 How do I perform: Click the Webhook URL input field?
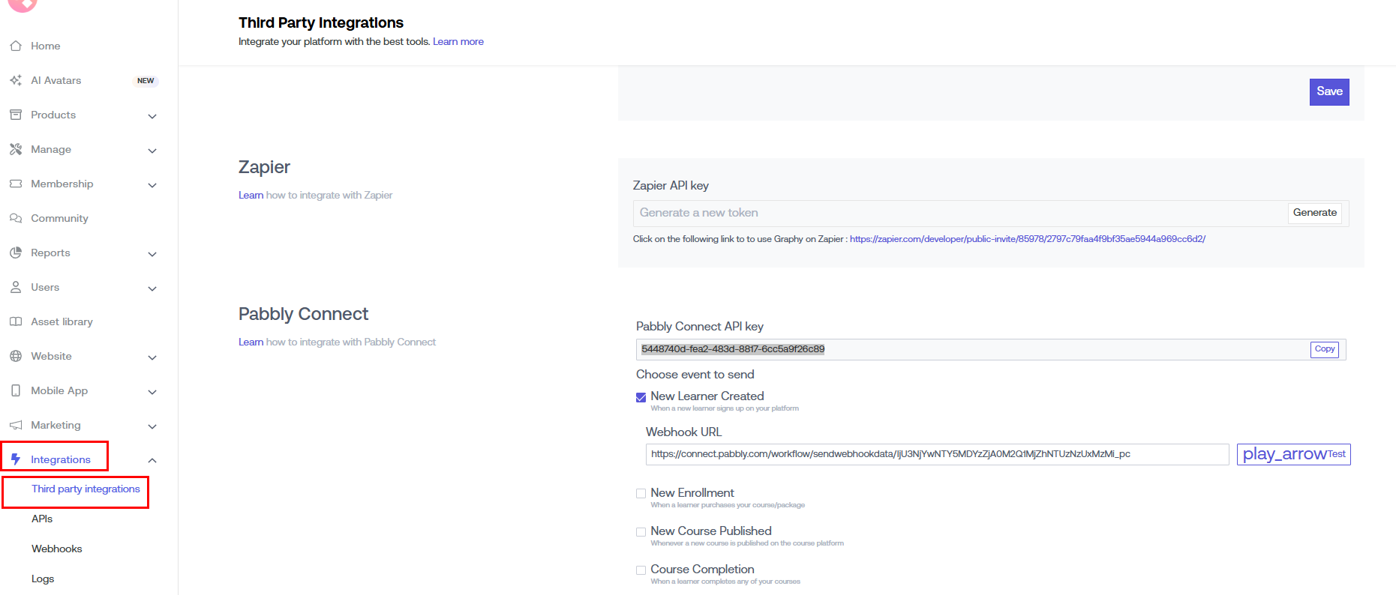click(x=936, y=454)
